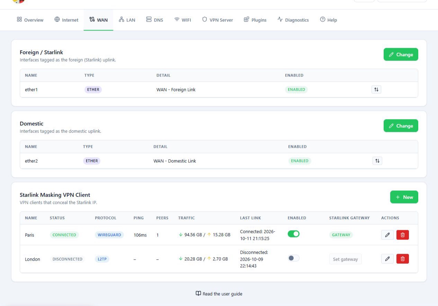This screenshot has width=438, height=306.
Task: Open the DNS tab
Action: point(154,20)
